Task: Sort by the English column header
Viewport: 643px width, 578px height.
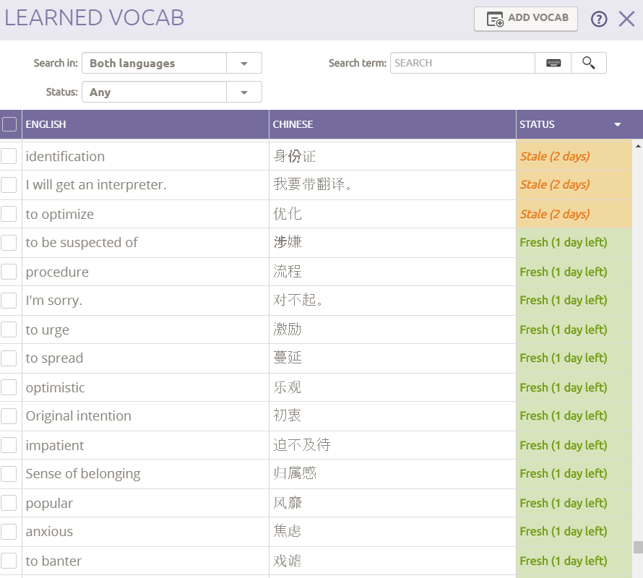Action: click(46, 124)
